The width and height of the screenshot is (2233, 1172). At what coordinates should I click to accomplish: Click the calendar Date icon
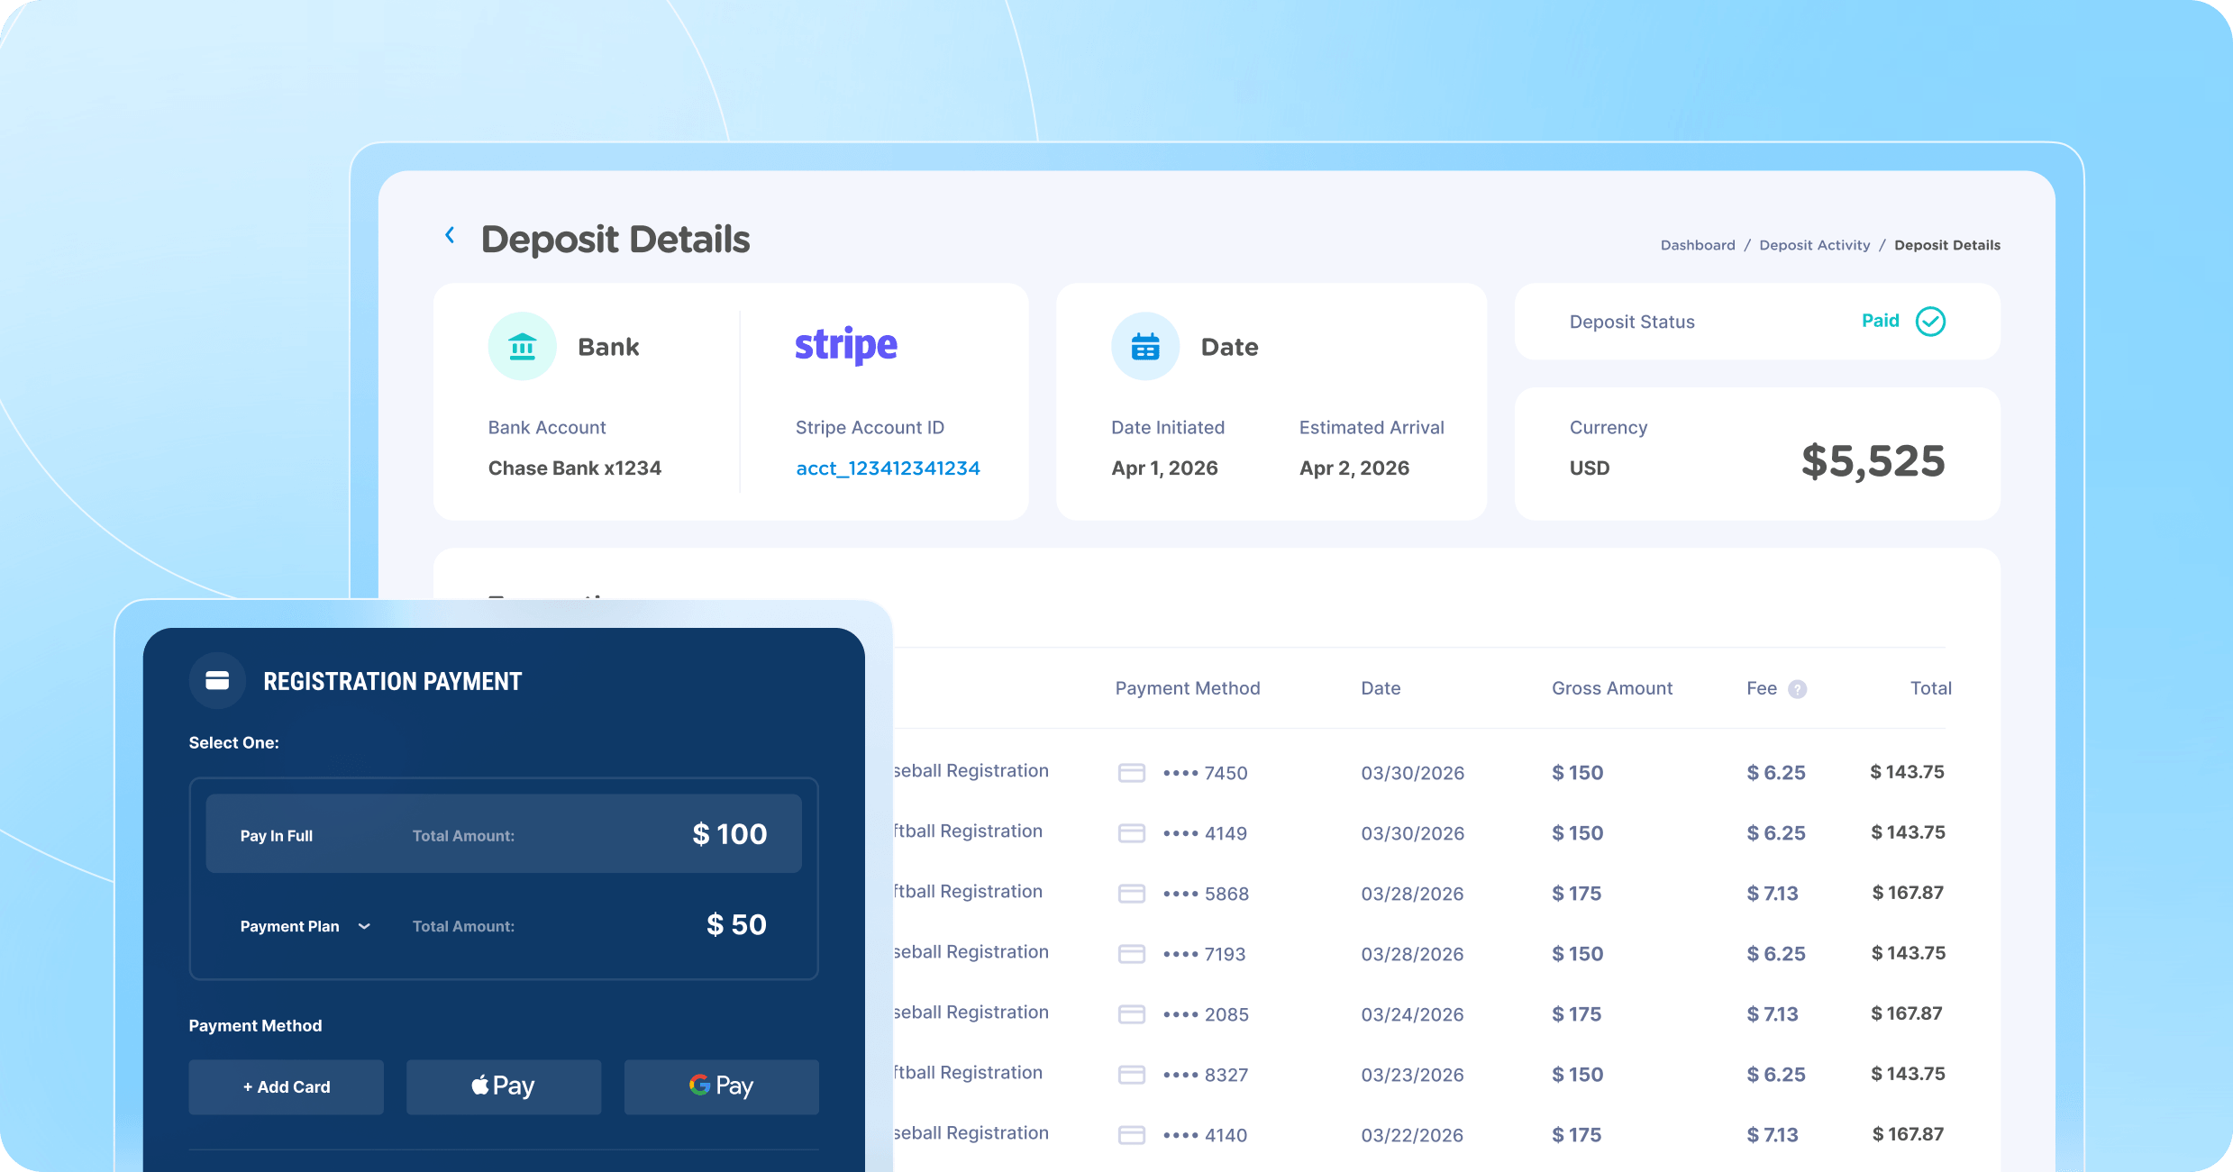(x=1145, y=347)
